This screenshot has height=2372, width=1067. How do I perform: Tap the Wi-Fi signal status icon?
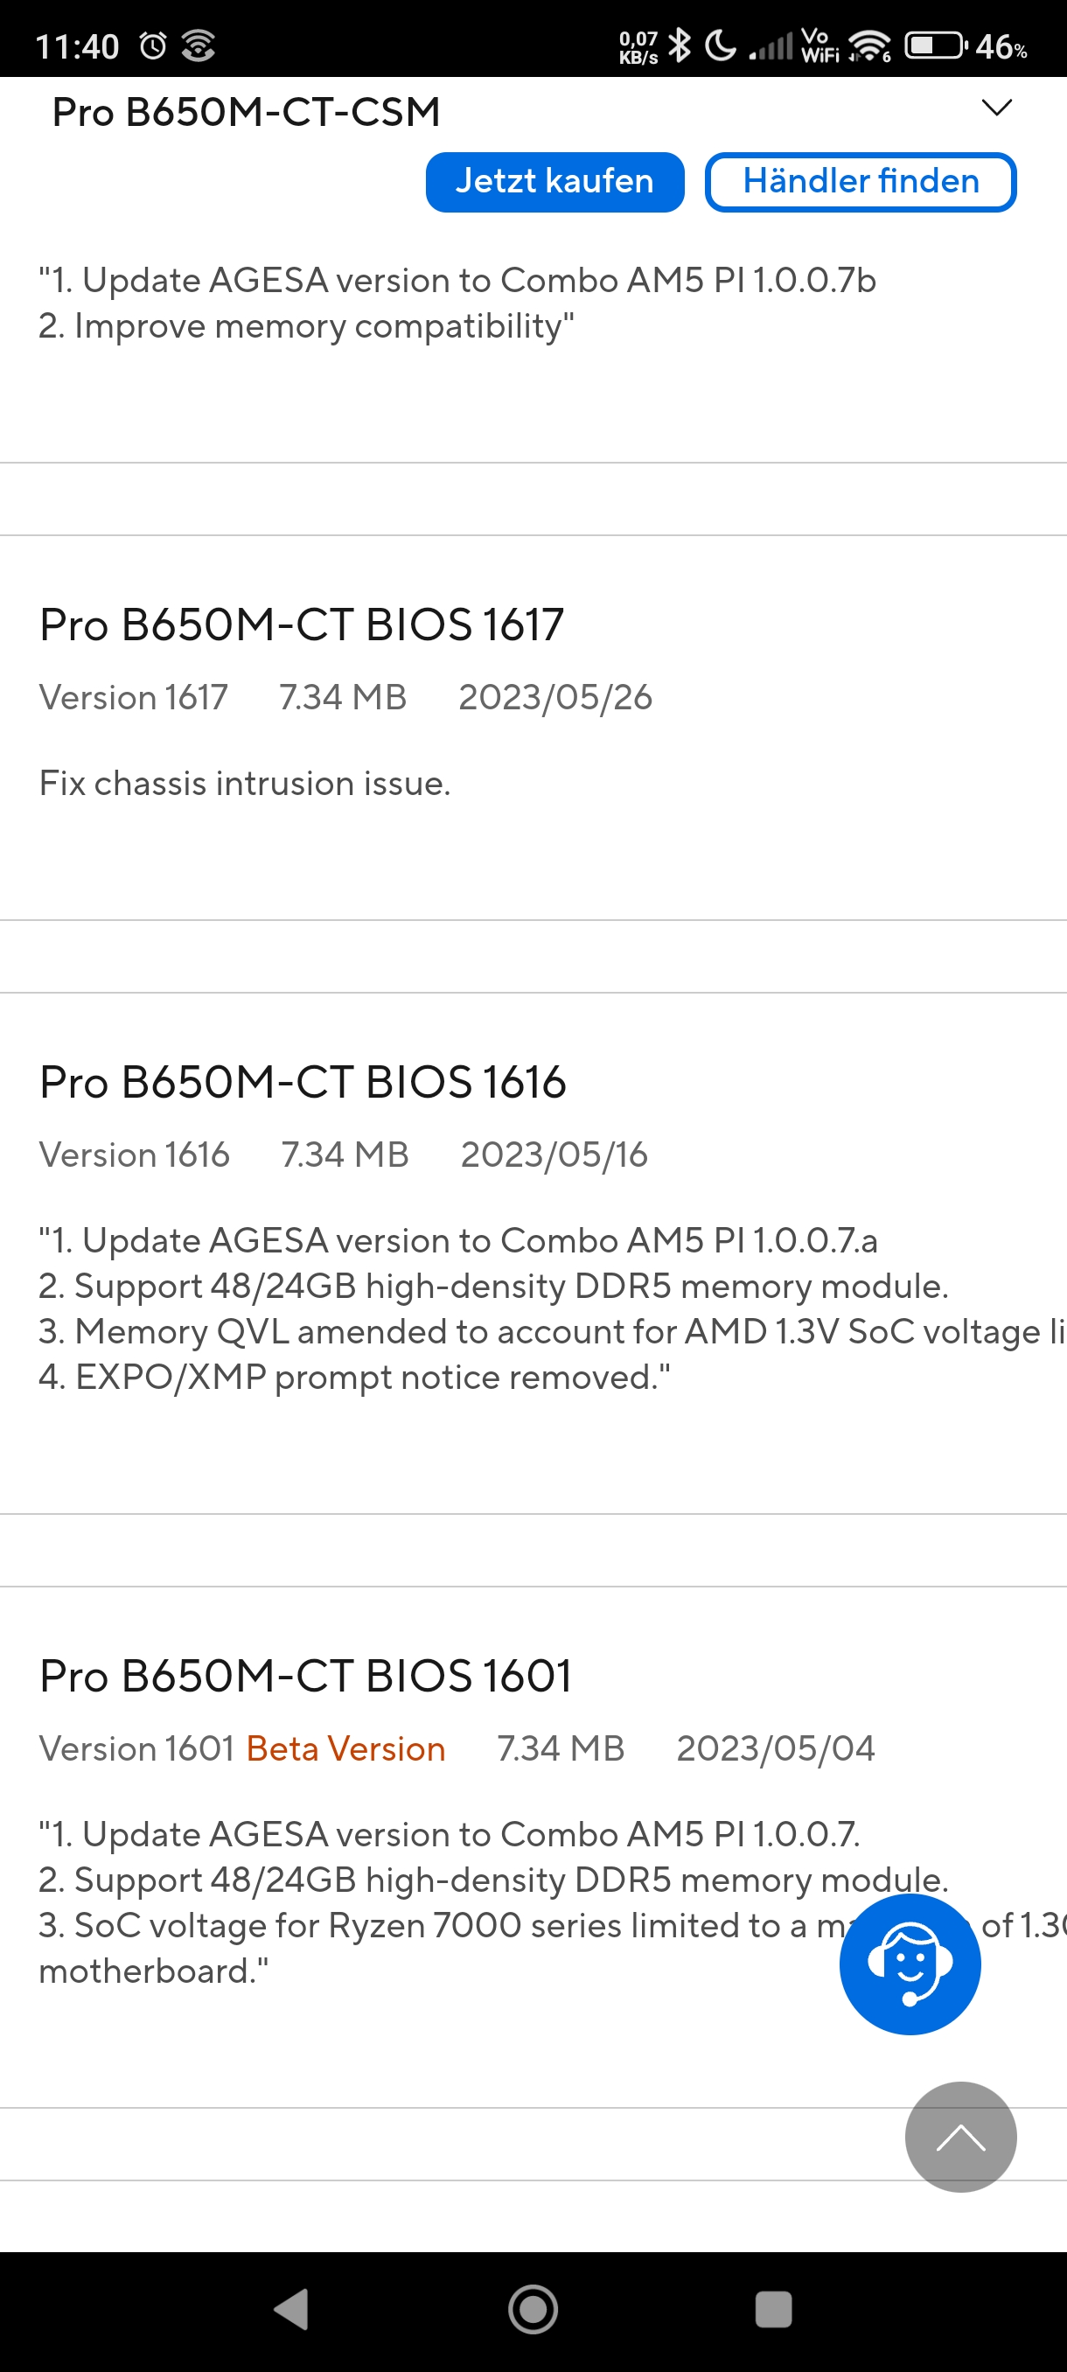[868, 45]
